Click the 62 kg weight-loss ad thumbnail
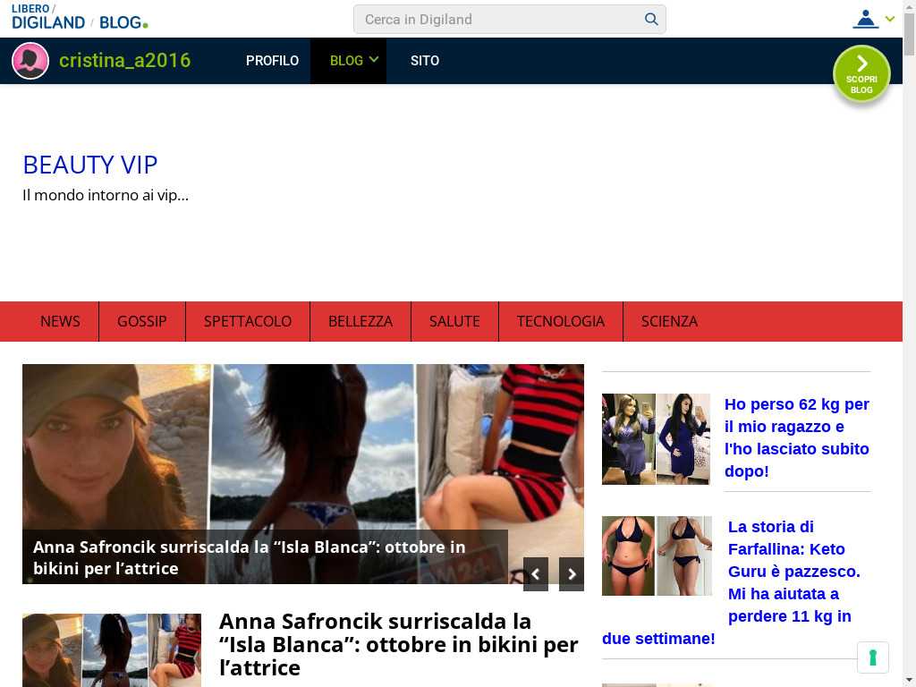Image resolution: width=916 pixels, height=687 pixels. pos(656,438)
